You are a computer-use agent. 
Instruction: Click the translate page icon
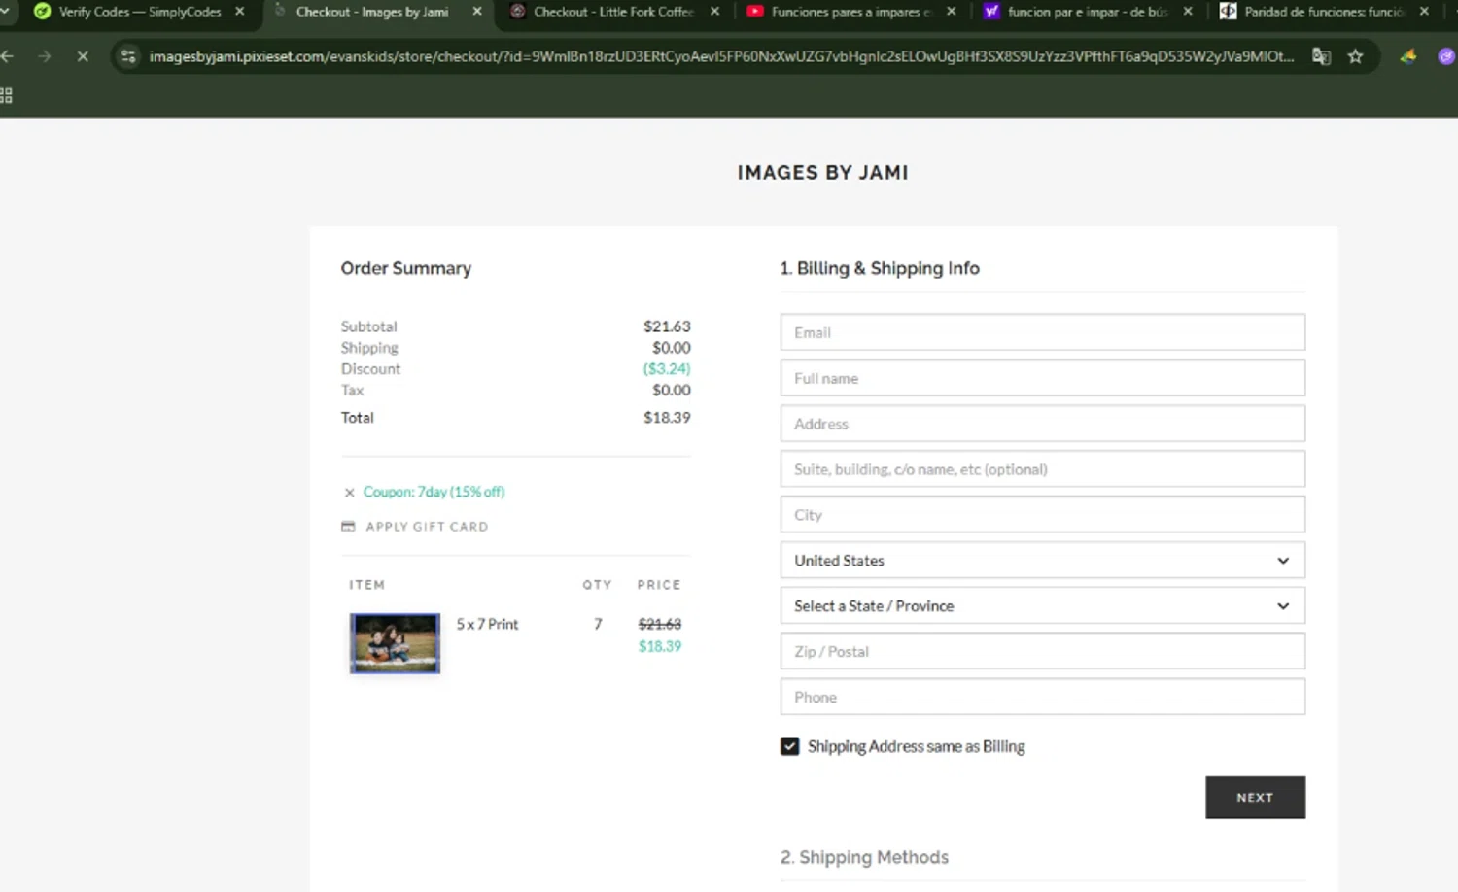click(1321, 56)
